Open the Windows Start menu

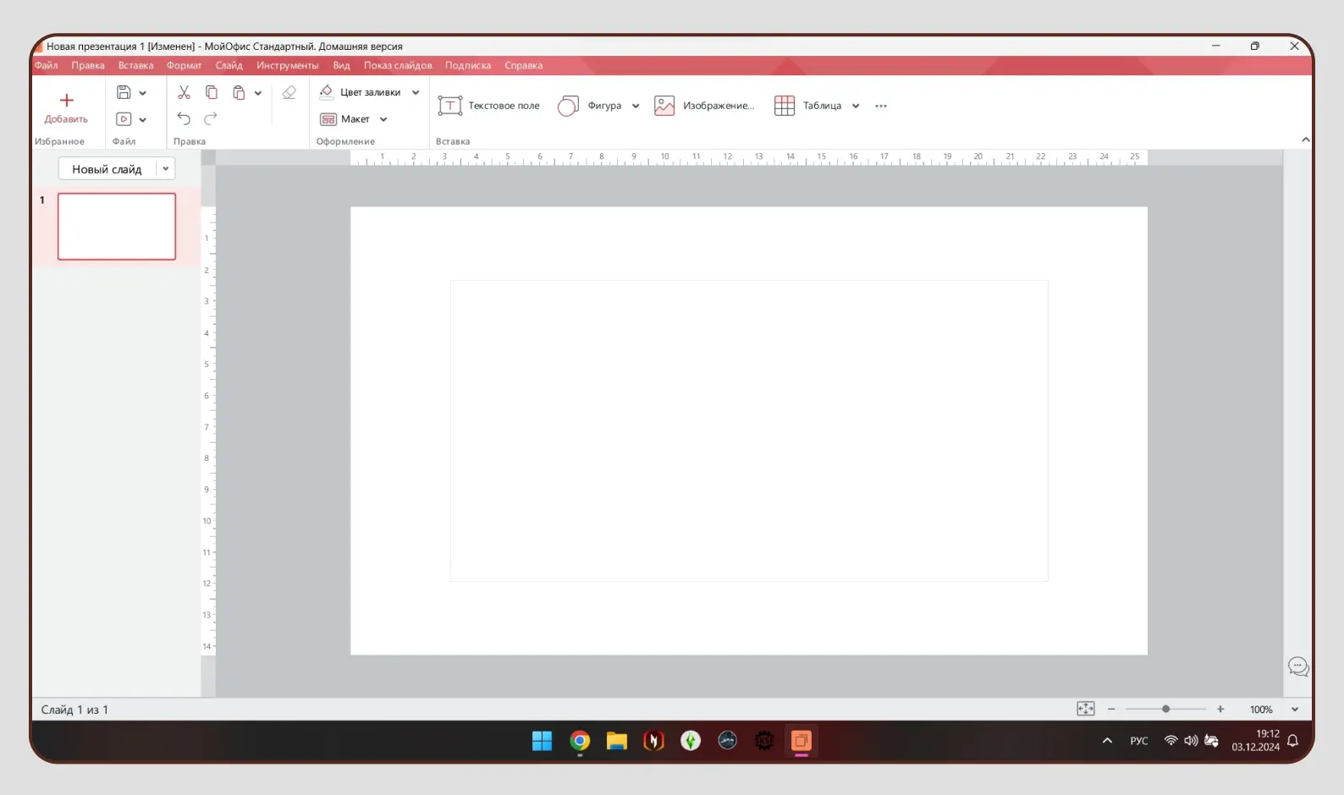point(542,742)
